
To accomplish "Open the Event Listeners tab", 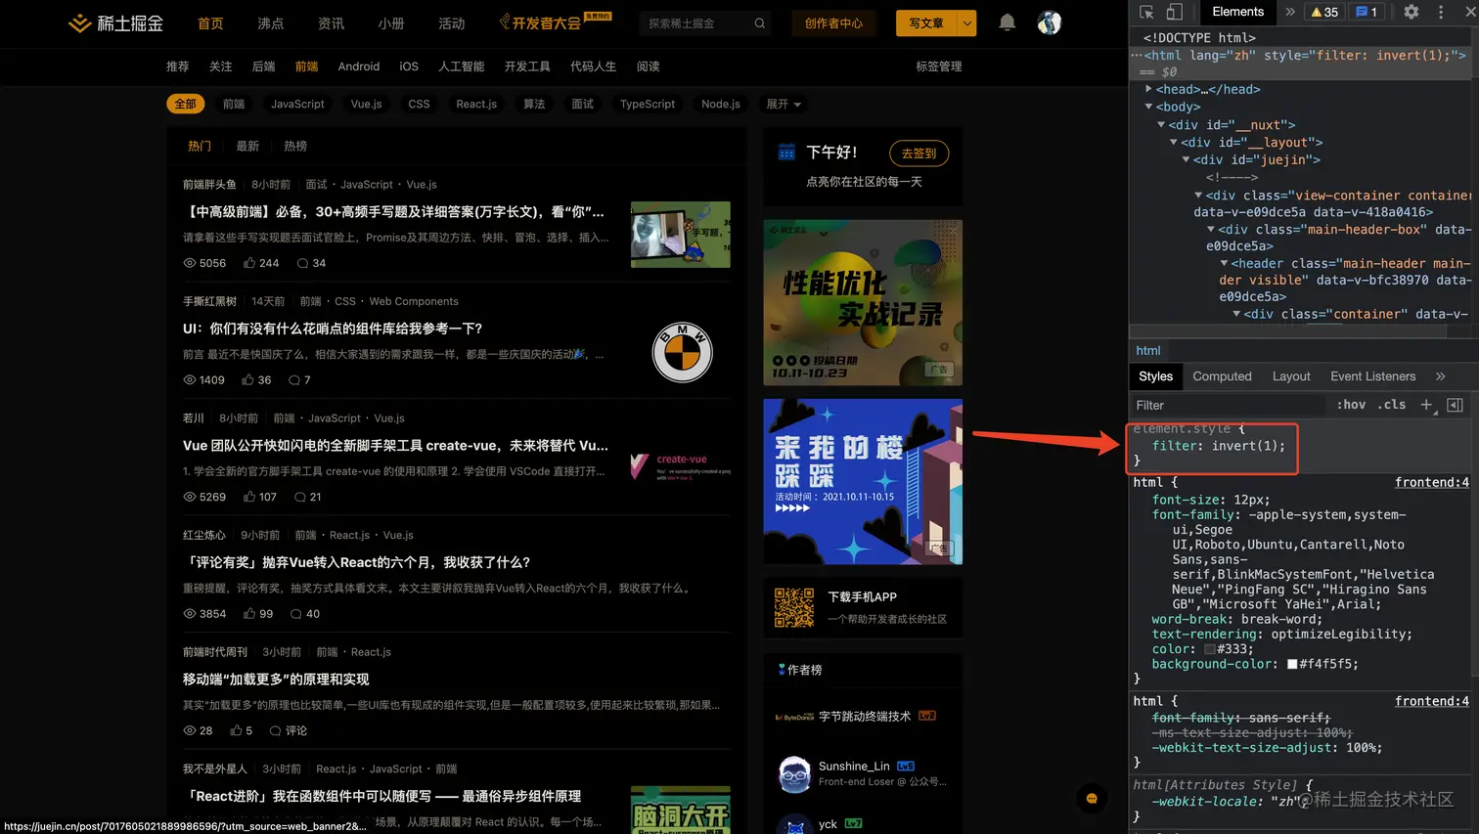I will [x=1372, y=376].
